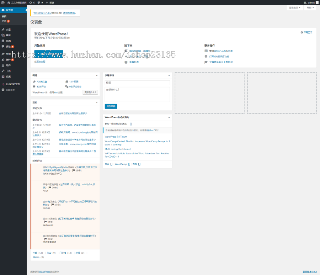
Task: Open the WordPress 5.8 Tatum news link
Action: (x=116, y=137)
